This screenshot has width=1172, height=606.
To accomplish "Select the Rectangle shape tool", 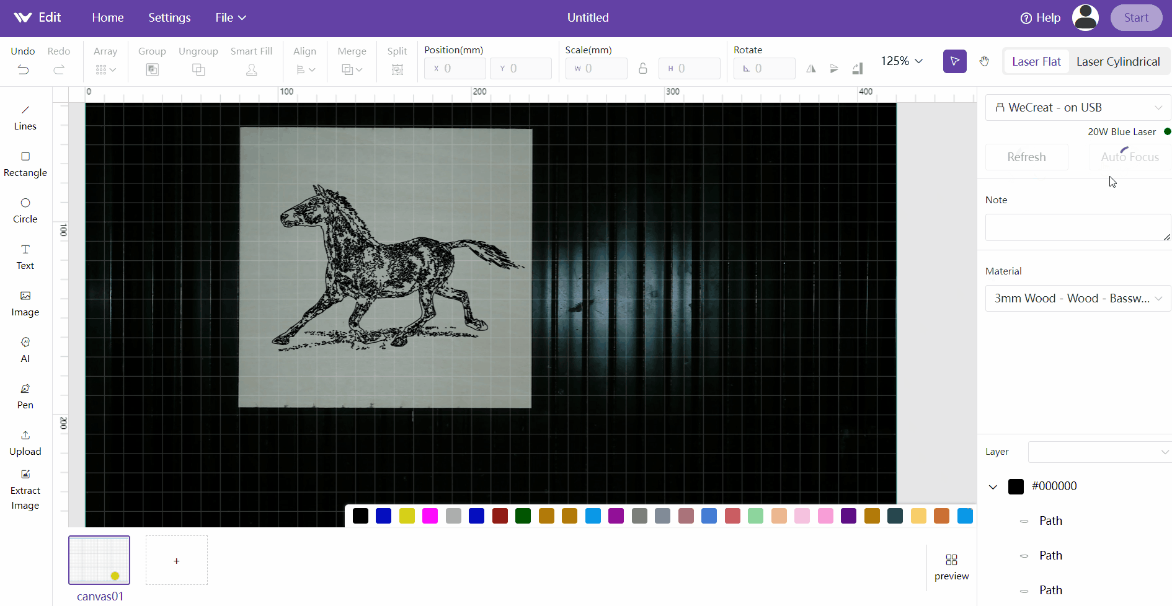I will click(x=25, y=164).
